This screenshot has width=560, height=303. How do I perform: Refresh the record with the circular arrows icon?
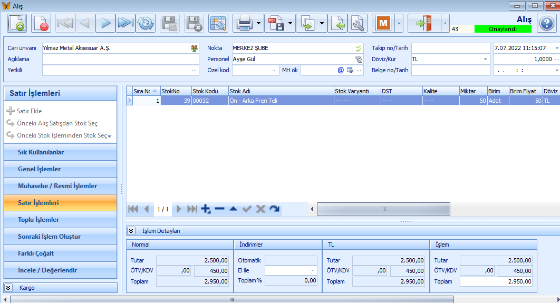point(146,24)
